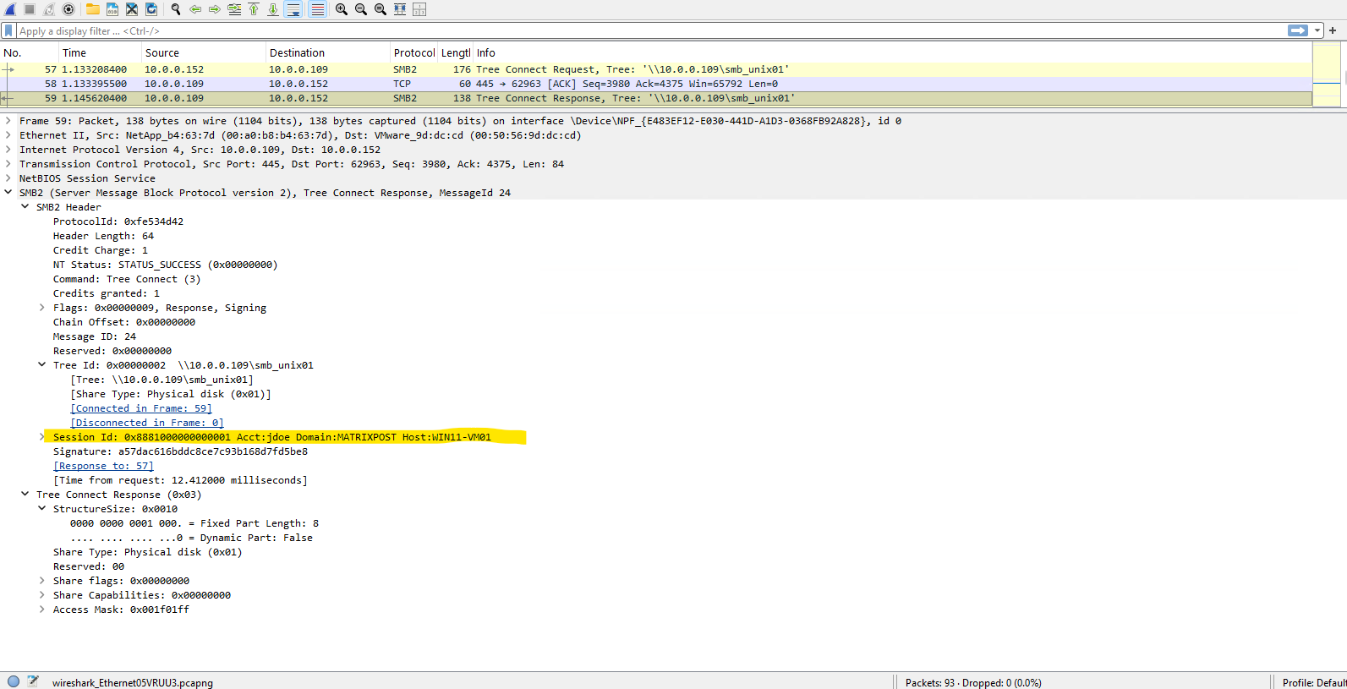Expand the Ethernet II tree node
The width and height of the screenshot is (1347, 689).
pyautogui.click(x=8, y=135)
